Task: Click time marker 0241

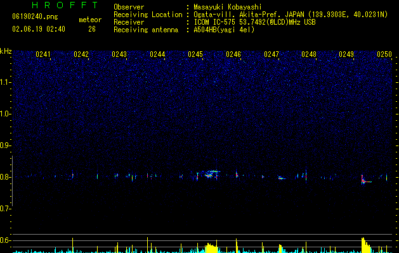Action: tap(43, 54)
